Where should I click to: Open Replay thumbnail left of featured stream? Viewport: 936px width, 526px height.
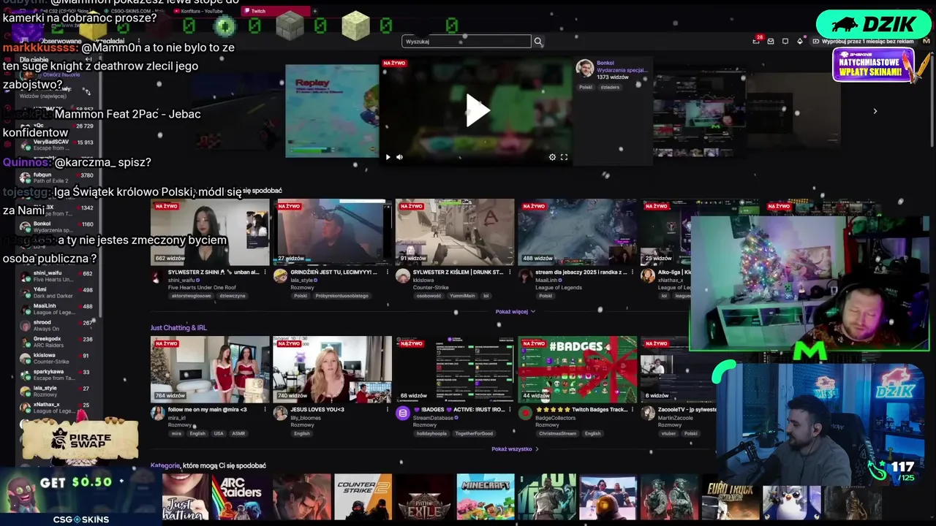click(332, 111)
